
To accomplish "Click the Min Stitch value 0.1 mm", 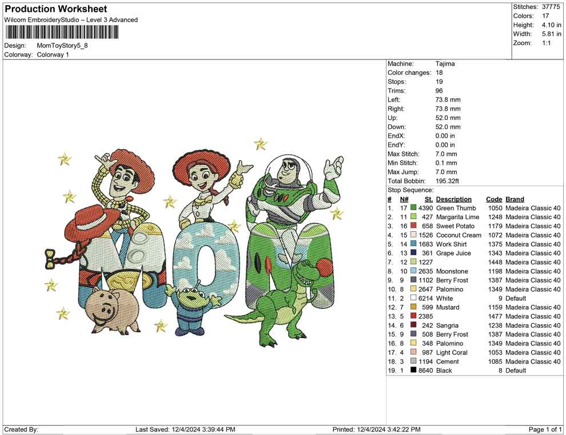I will coord(446,163).
